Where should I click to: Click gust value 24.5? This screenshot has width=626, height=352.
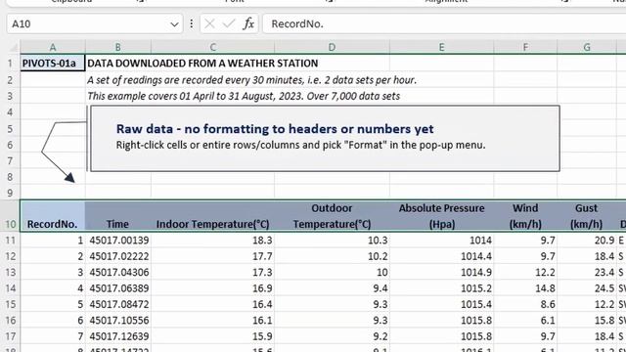pos(587,288)
